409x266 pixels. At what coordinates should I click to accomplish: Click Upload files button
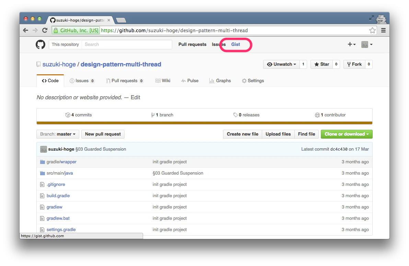(278, 134)
